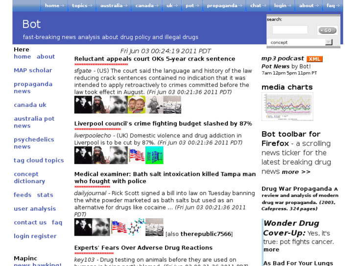Open australia sidebar link
The height and width of the screenshot is (266, 356).
(28, 119)
